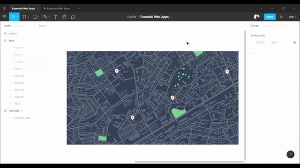Viewport: 300px width, 168px height.
Task: Open Frame tool dropdown arrow
Action: (28, 17)
